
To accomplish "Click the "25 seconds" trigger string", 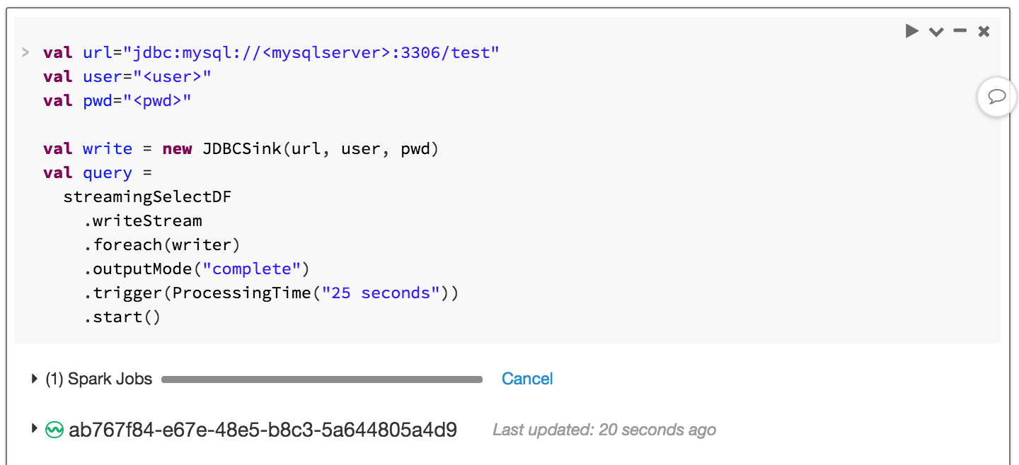I will (381, 293).
